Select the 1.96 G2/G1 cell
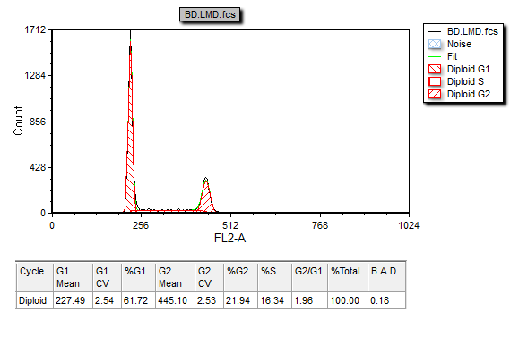519x337 pixels. pos(309,300)
